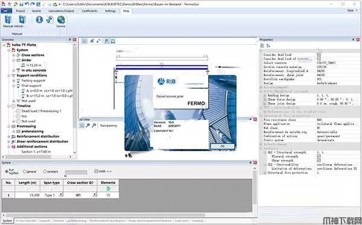Open the Span type dropdown in row 1
The height and width of the screenshot is (225, 362).
pos(61,195)
